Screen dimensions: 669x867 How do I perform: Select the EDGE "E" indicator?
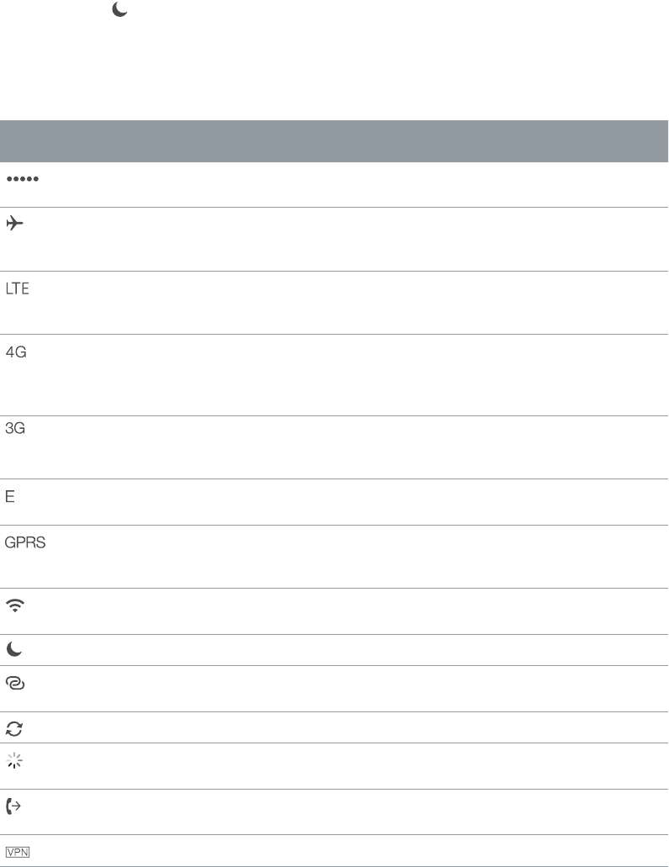[11, 497]
